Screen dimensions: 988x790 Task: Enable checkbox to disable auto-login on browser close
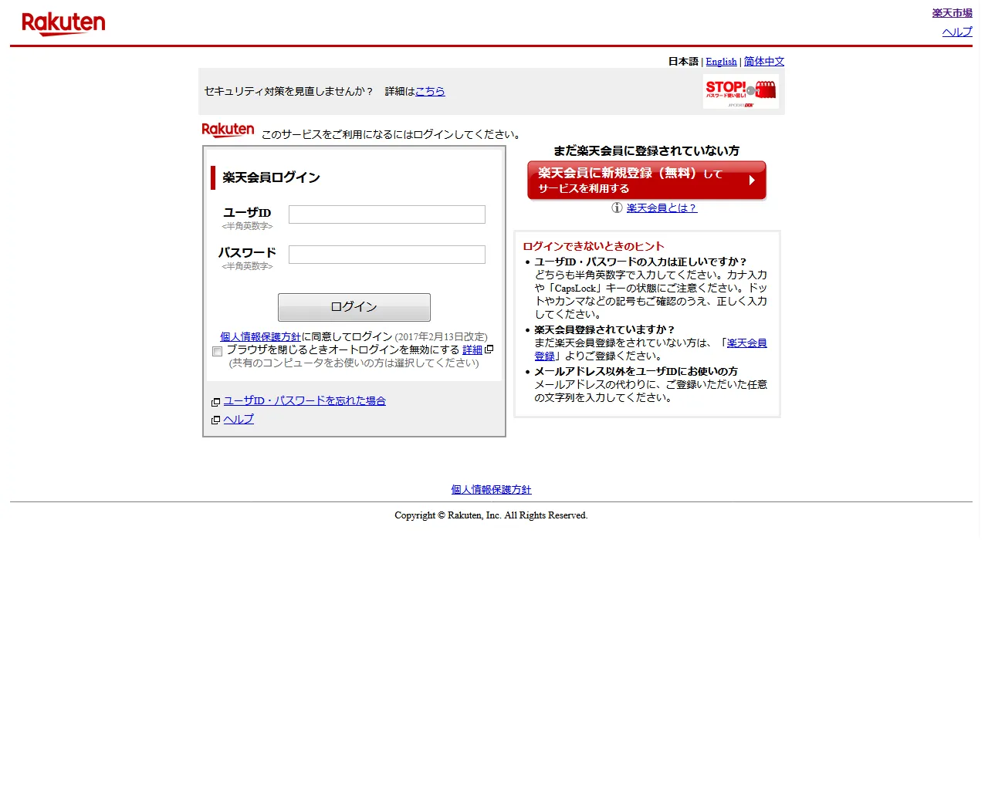217,351
